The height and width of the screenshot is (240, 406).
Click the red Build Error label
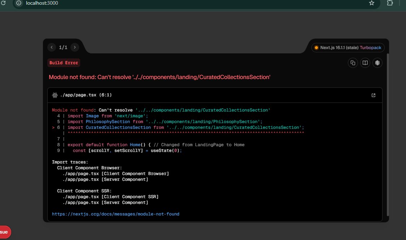click(x=64, y=63)
